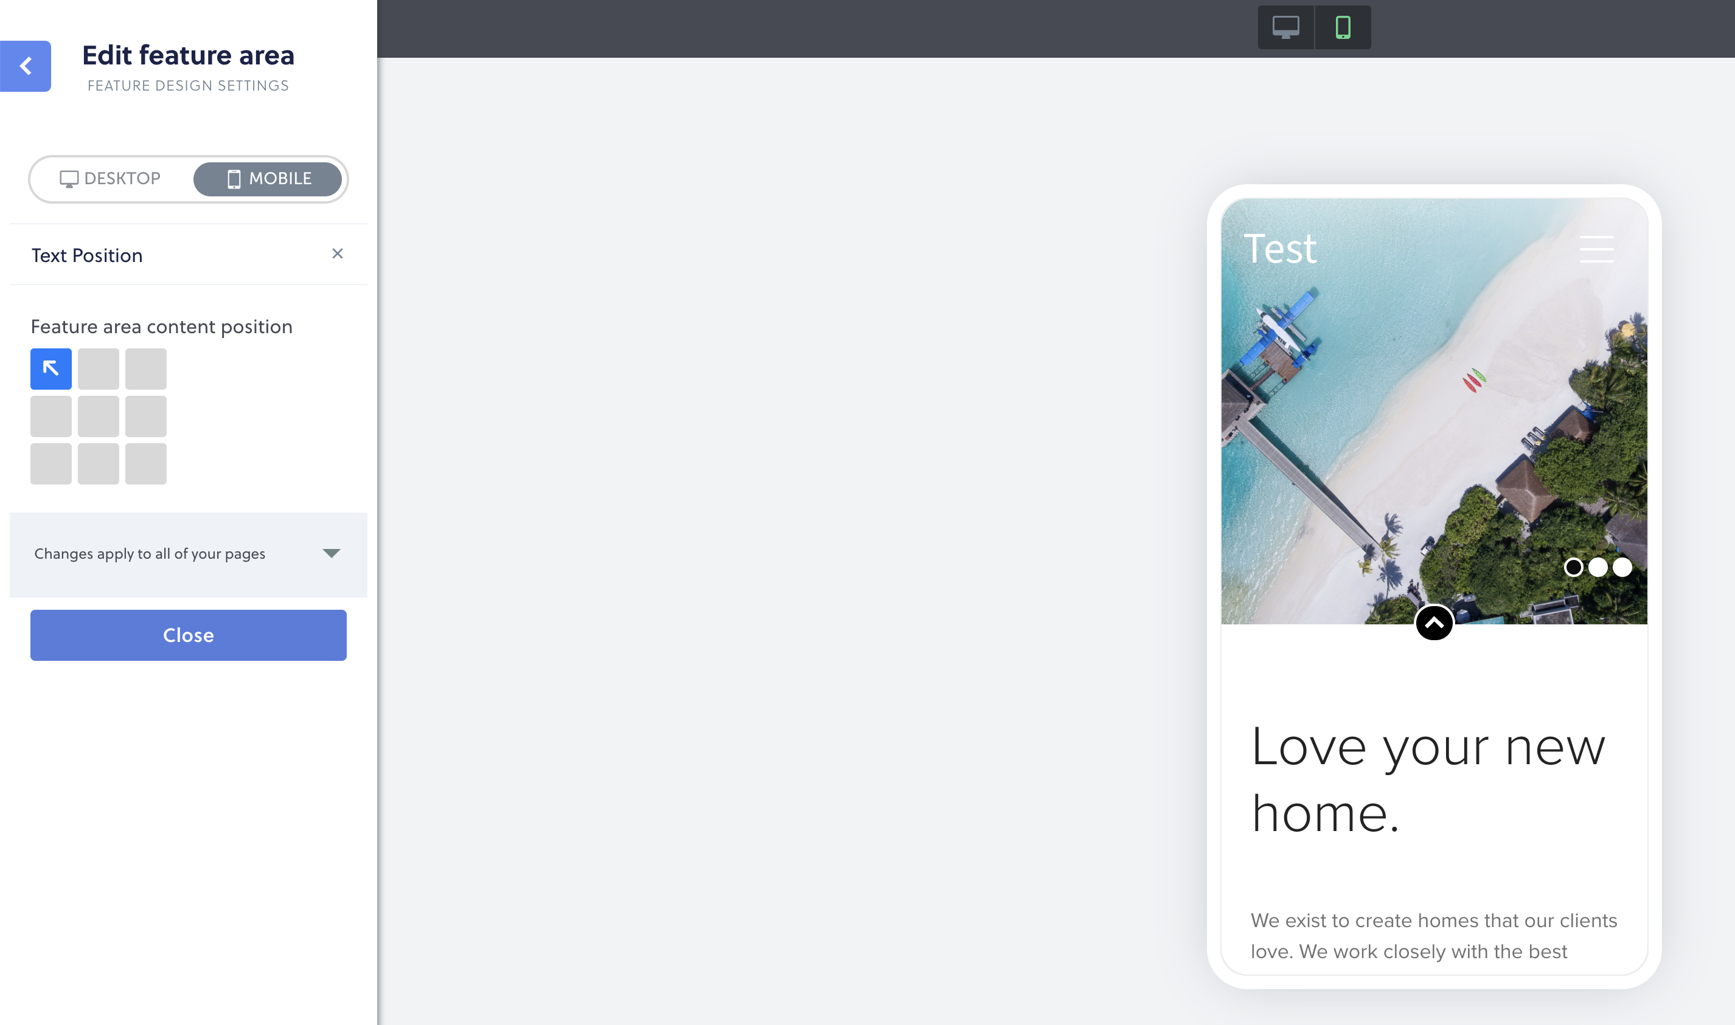This screenshot has width=1735, height=1025.
Task: Open the hamburger menu in phone preview
Action: pyautogui.click(x=1596, y=249)
